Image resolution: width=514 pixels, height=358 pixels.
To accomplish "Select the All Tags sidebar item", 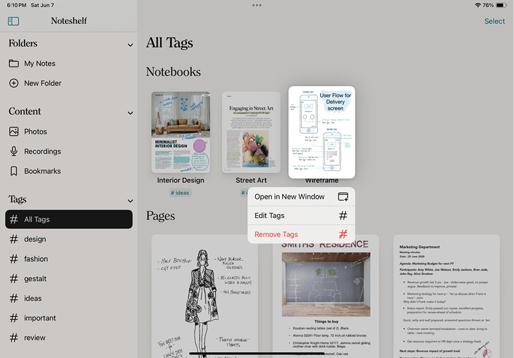I will tap(69, 219).
